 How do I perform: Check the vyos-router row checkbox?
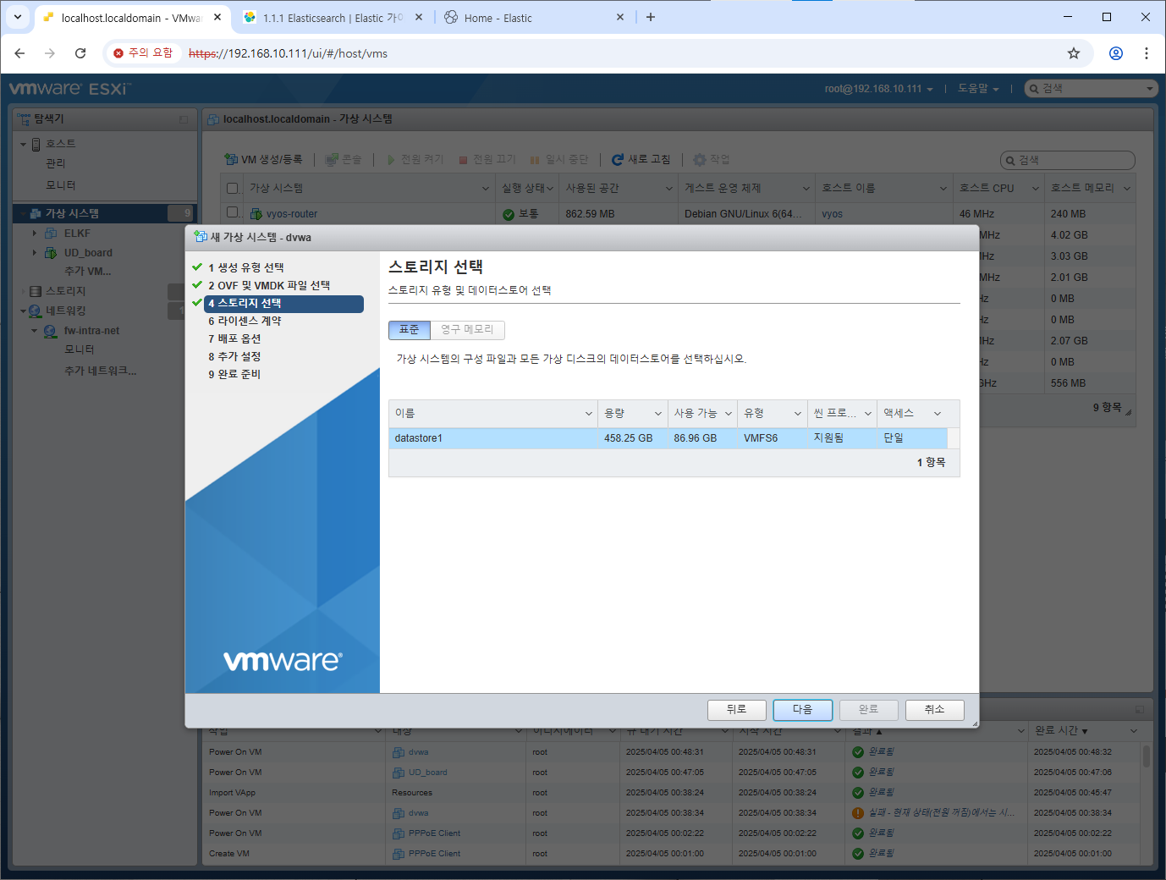[233, 212]
